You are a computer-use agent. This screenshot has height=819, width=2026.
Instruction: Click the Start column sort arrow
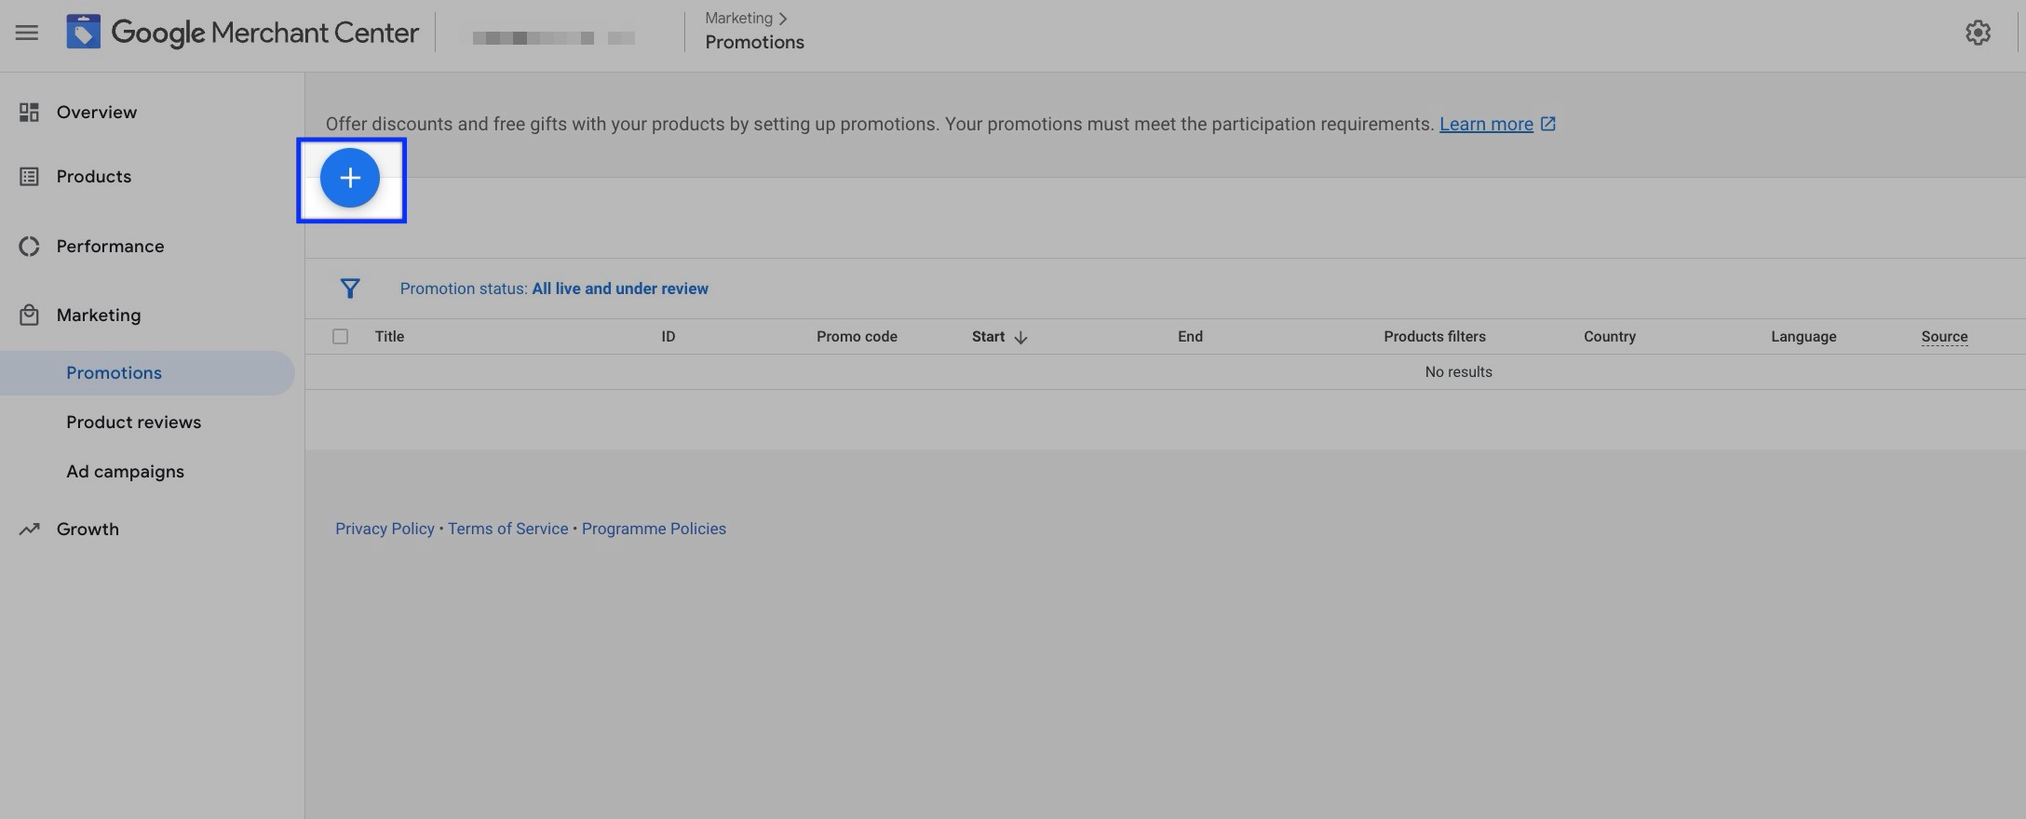1020,338
